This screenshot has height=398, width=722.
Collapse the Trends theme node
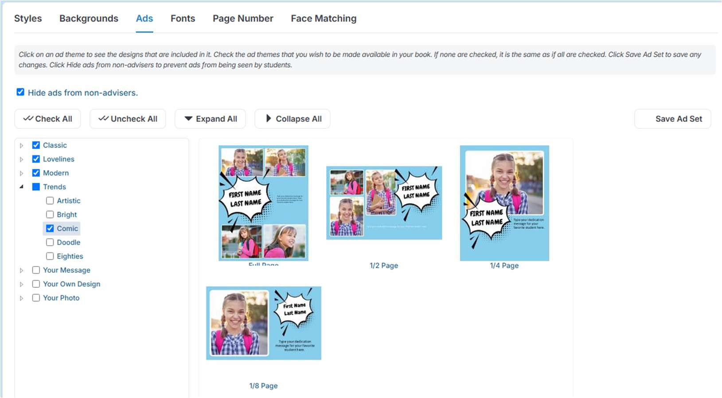[x=21, y=187]
